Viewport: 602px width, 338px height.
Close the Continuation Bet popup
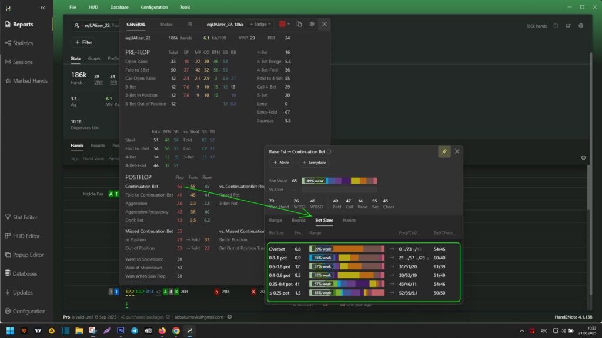pyautogui.click(x=457, y=151)
